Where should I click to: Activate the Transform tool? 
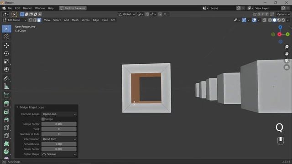point(6,69)
